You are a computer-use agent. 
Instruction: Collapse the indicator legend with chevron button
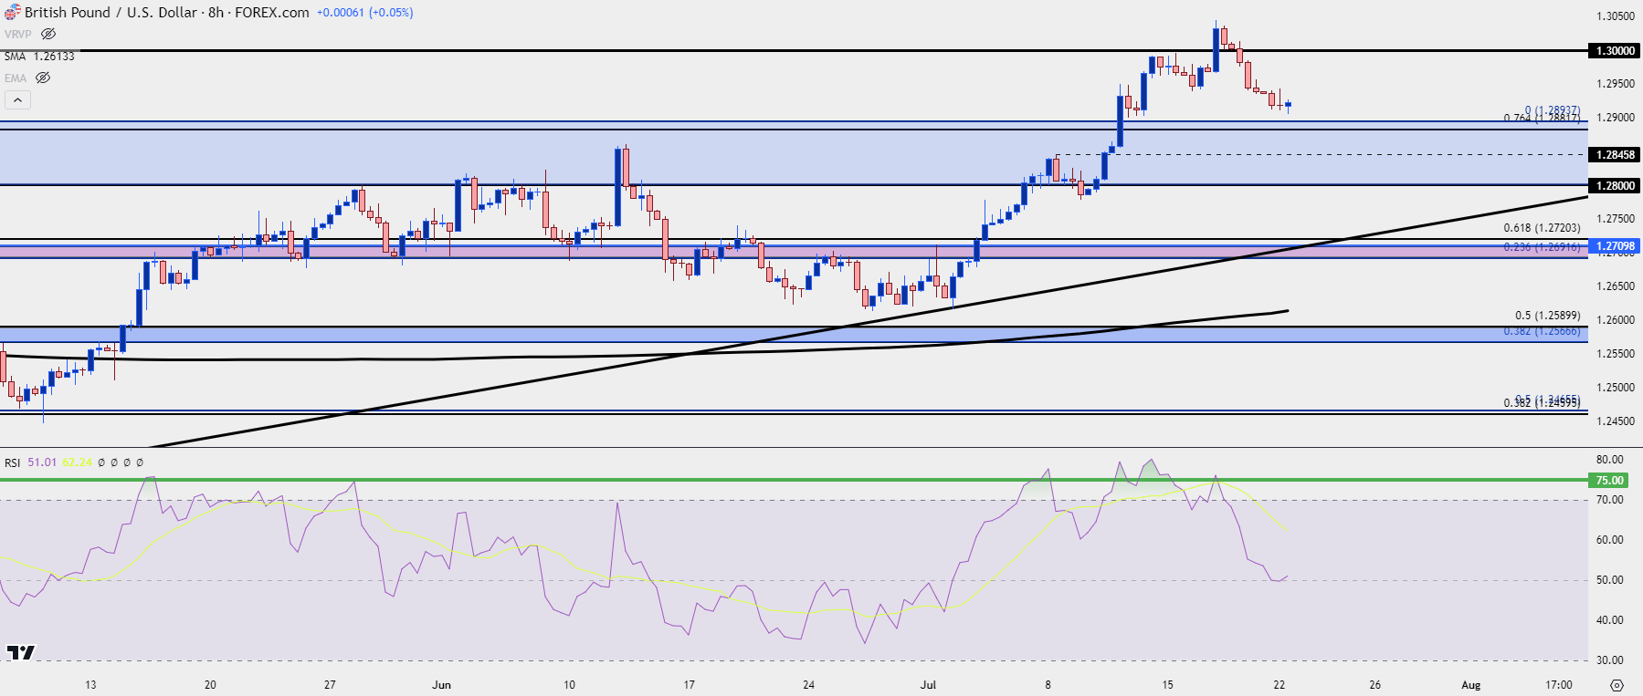(17, 99)
